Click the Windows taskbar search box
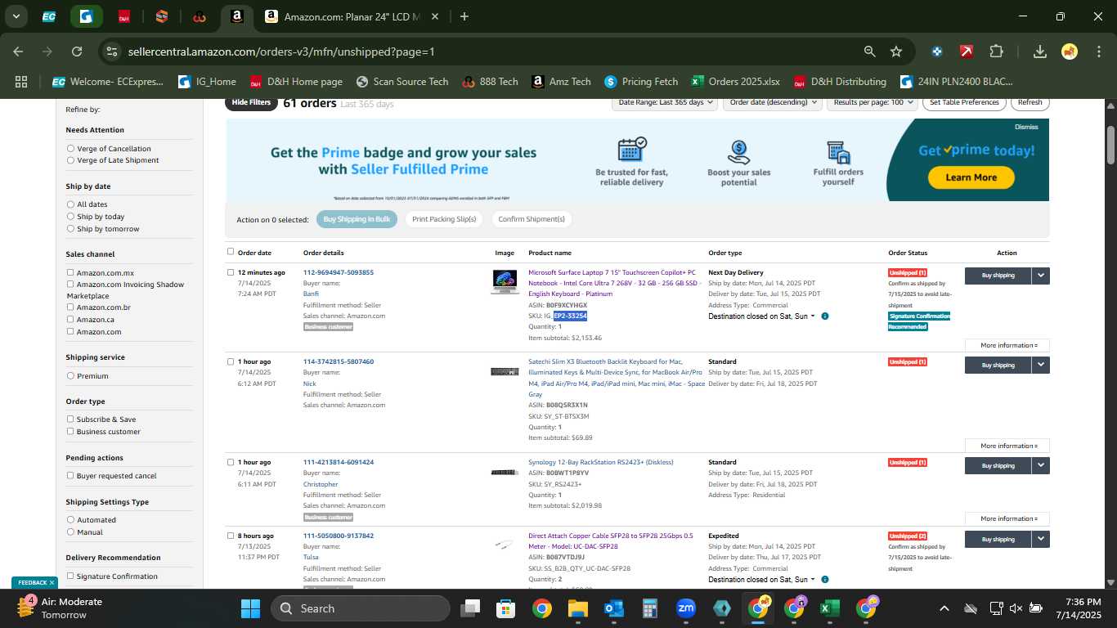1117x628 pixels. (361, 608)
